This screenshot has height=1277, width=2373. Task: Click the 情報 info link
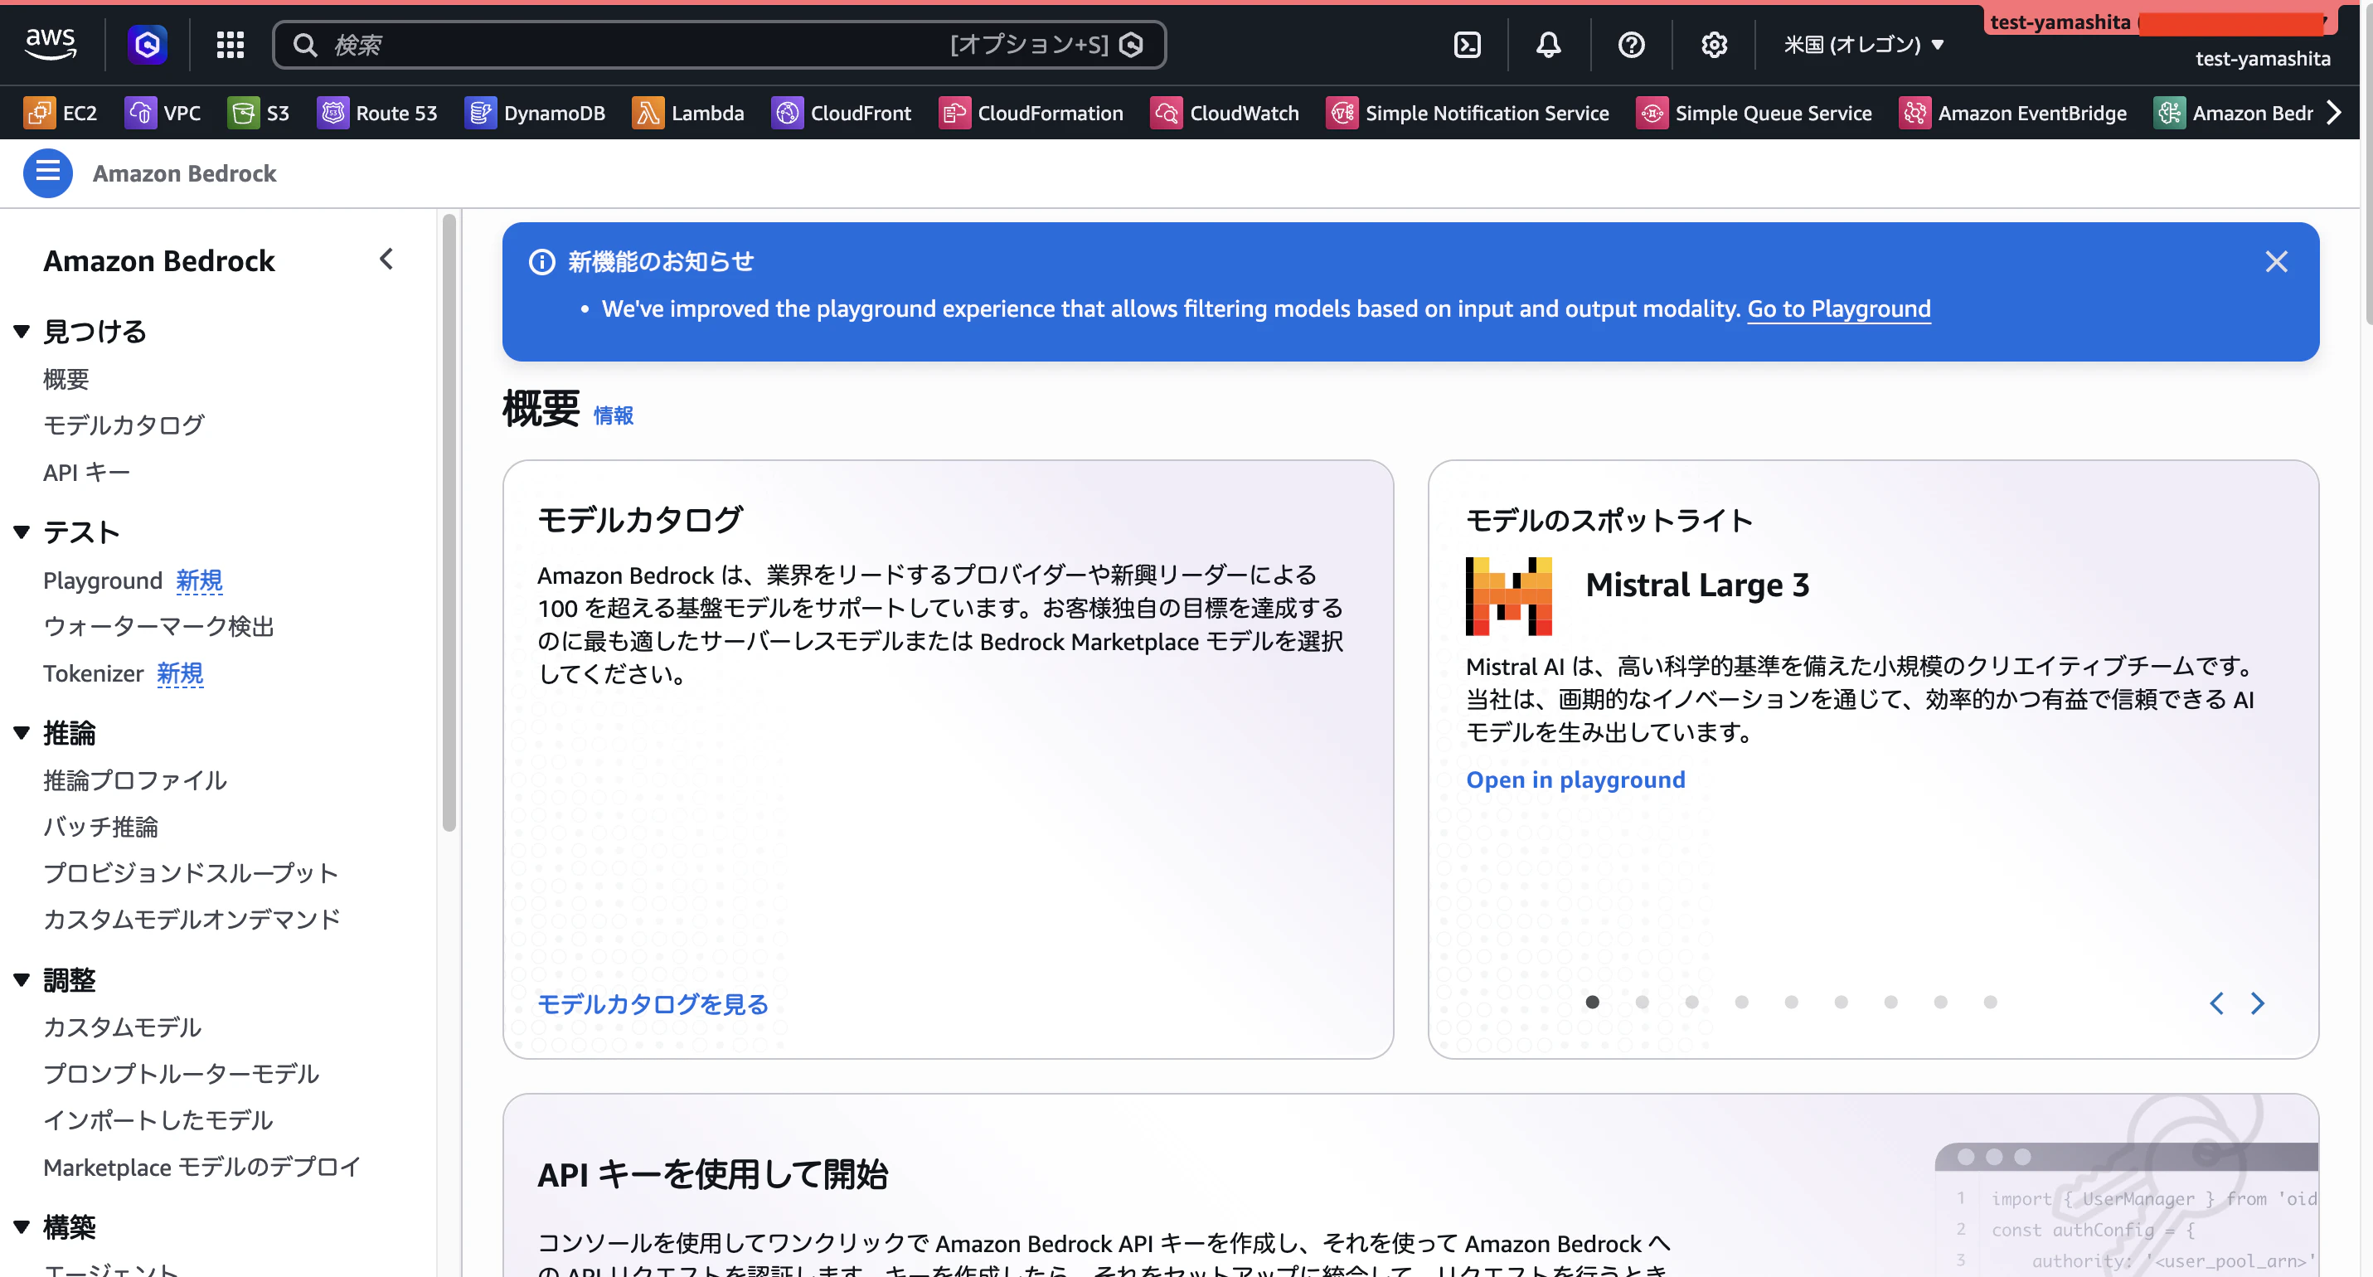tap(614, 415)
